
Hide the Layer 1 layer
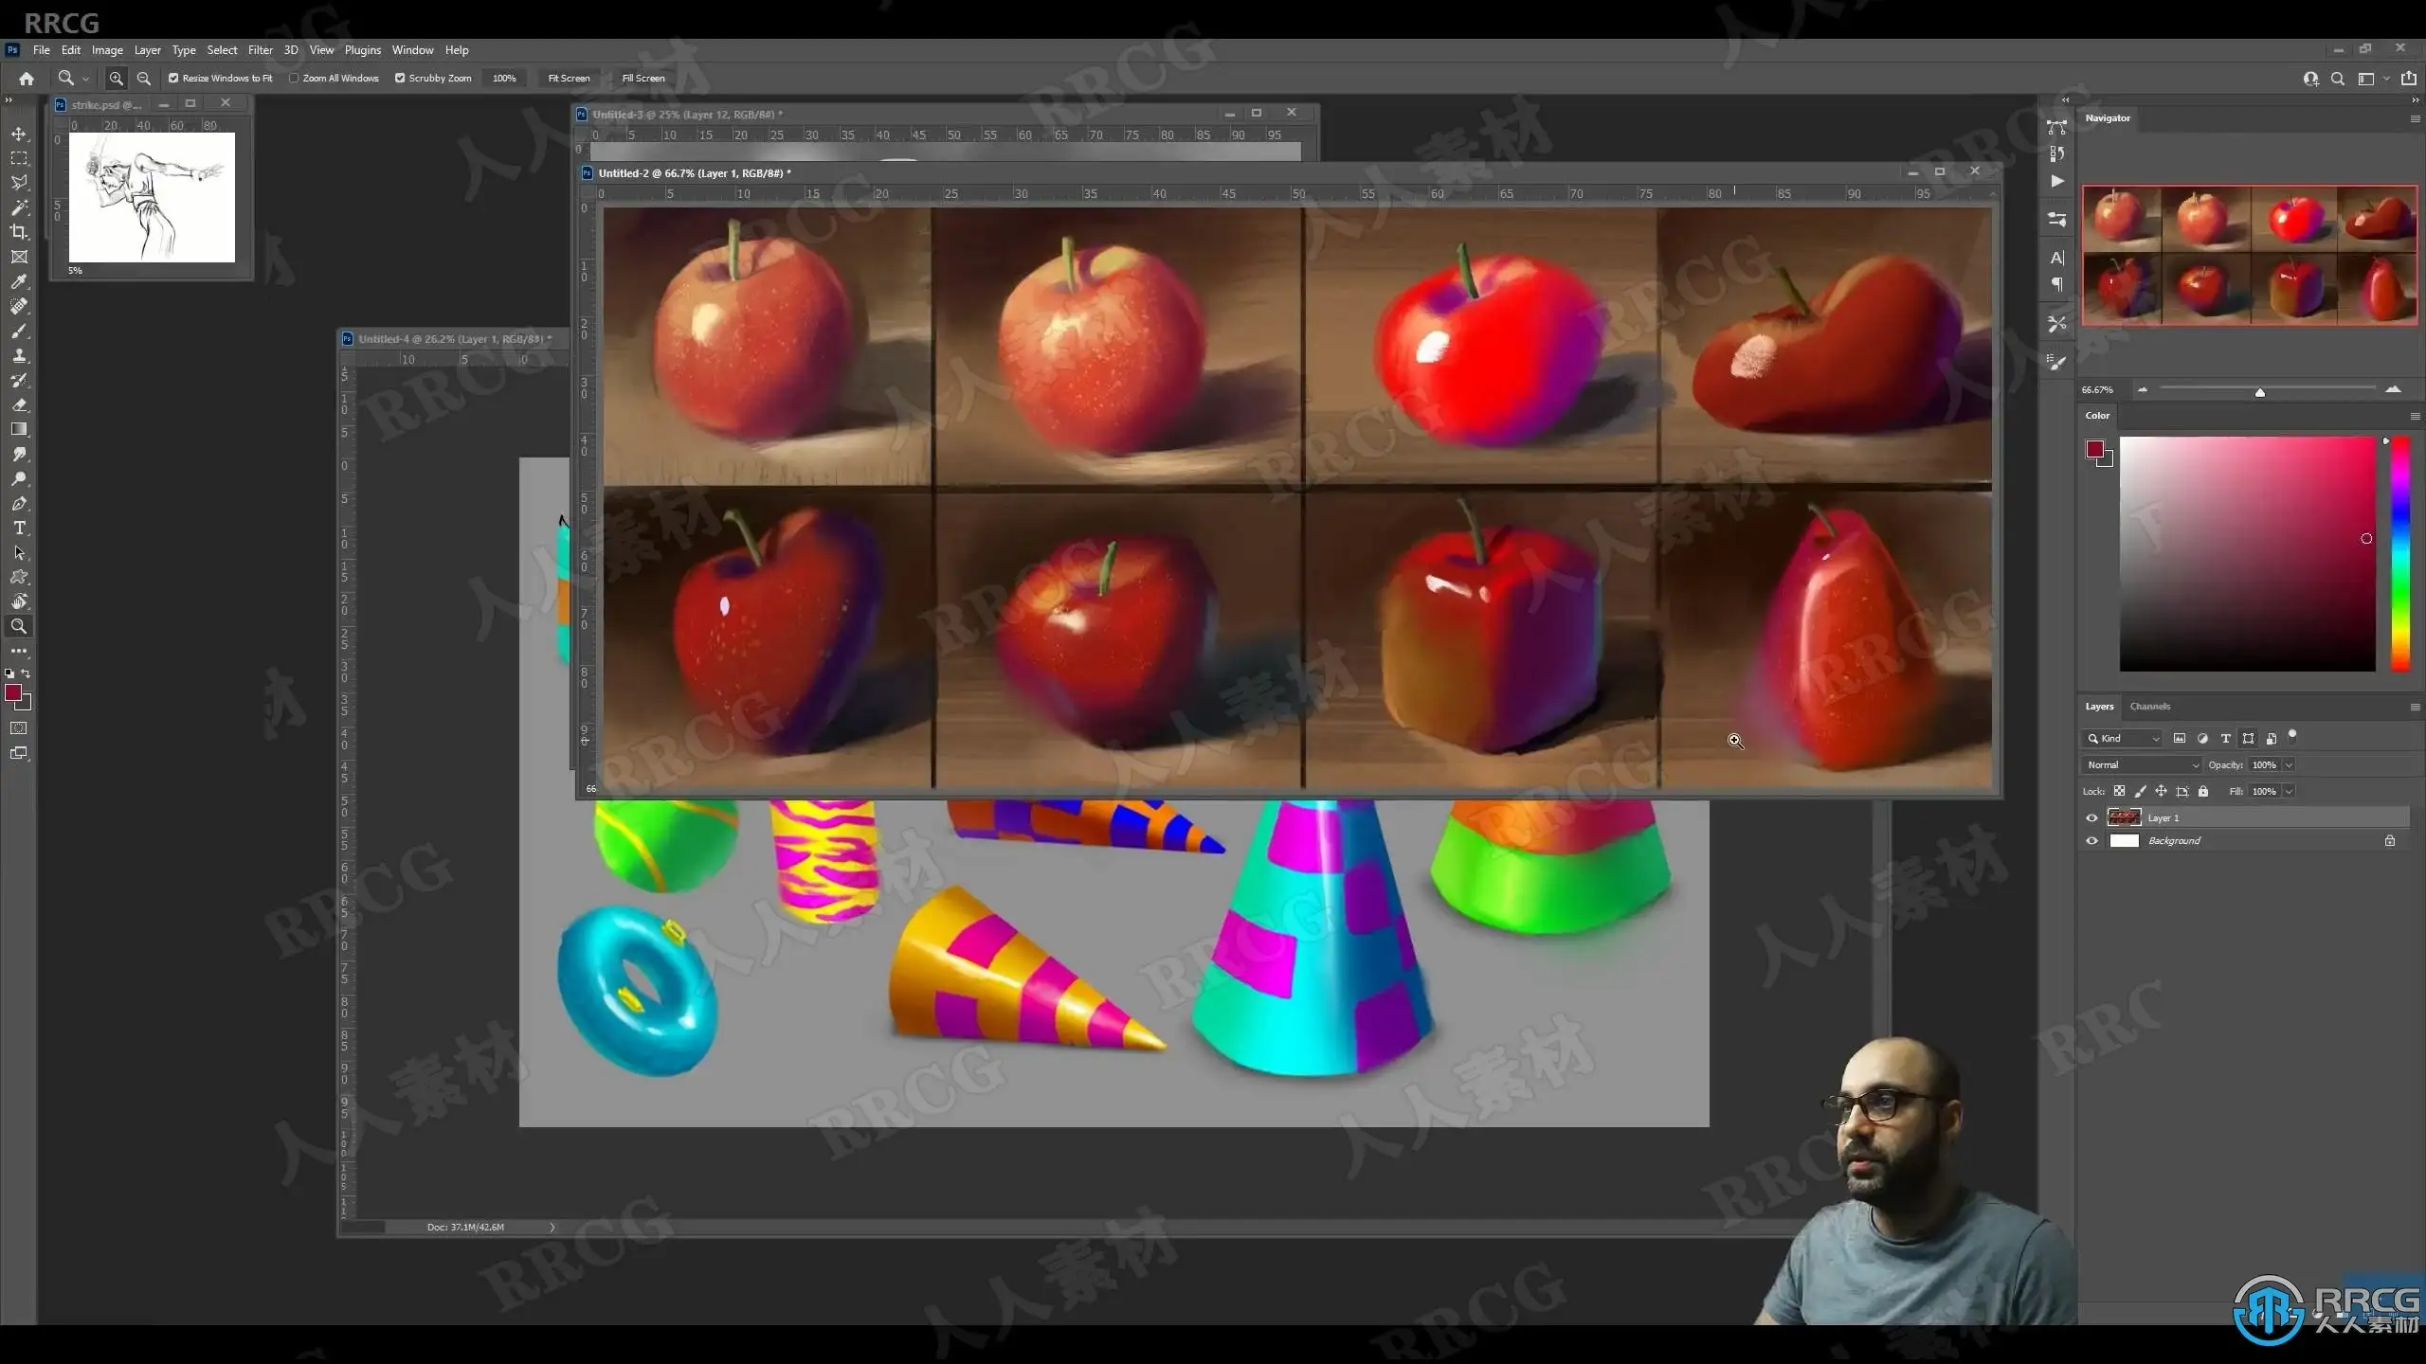[2091, 817]
